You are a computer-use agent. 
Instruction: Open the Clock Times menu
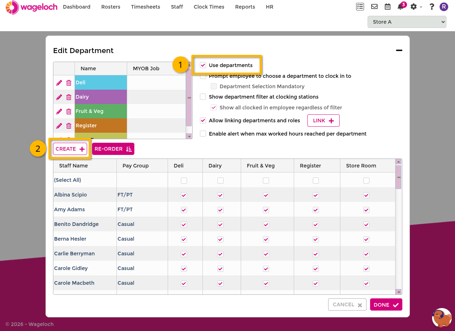click(x=209, y=7)
